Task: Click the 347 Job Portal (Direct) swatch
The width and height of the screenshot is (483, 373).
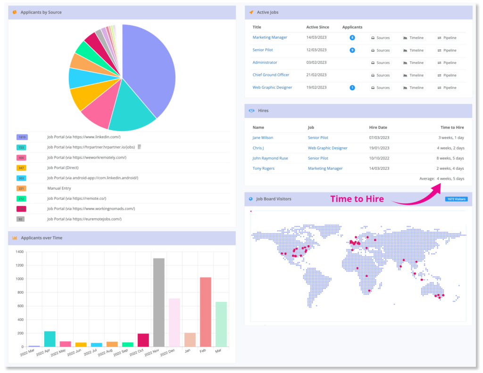Action: coord(21,168)
